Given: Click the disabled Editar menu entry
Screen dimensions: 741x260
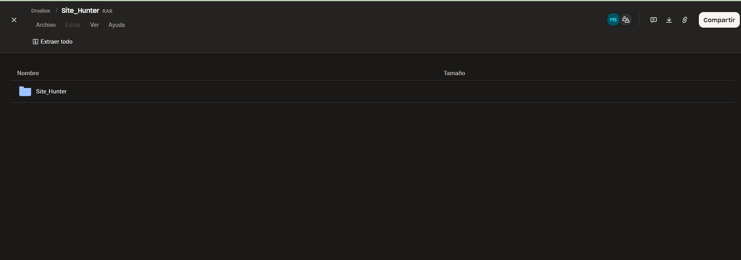Looking at the screenshot, I should [x=73, y=25].
